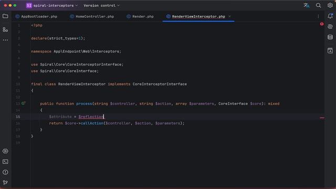The height and width of the screenshot is (189, 336).
Task: Click the RenderViewInterceptor class name
Action: click(82, 84)
